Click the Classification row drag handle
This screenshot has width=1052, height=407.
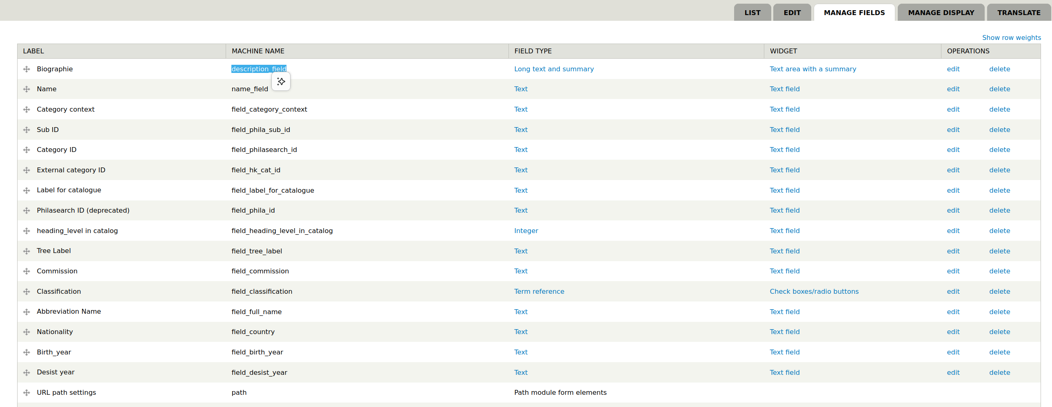coord(27,292)
